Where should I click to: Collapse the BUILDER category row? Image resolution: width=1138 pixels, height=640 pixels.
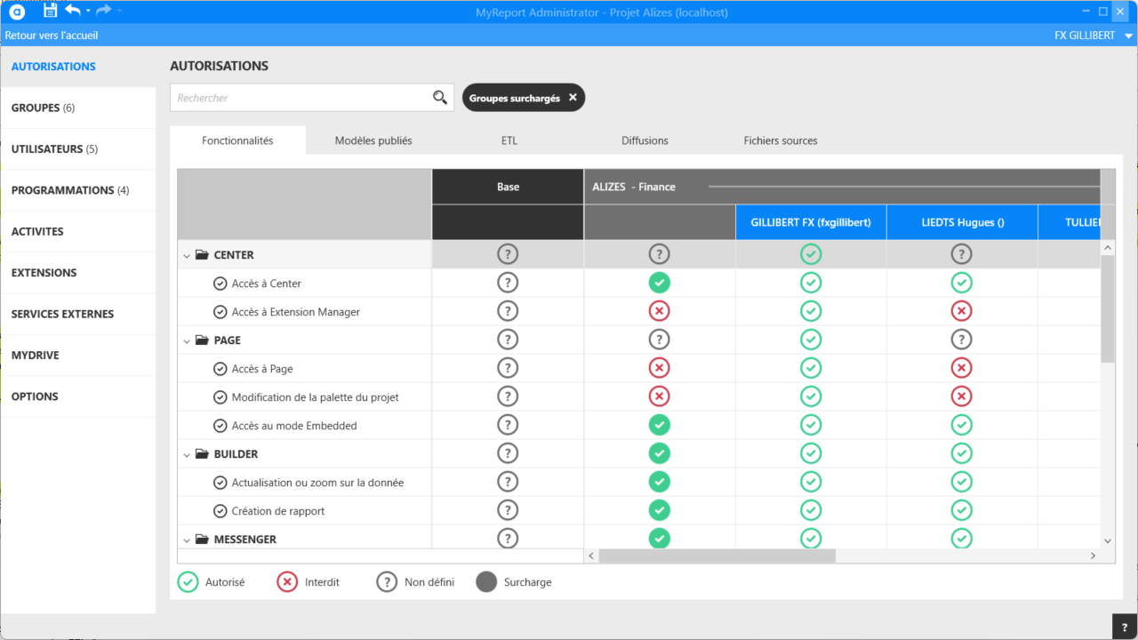tap(187, 454)
